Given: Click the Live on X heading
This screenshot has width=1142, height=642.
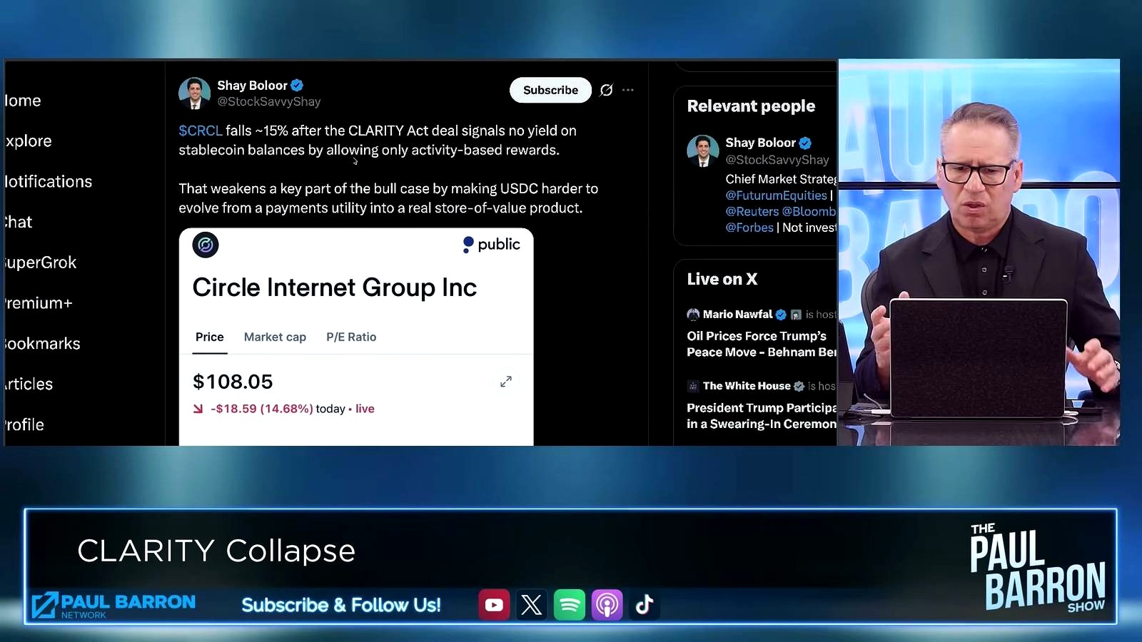Looking at the screenshot, I should tap(722, 279).
